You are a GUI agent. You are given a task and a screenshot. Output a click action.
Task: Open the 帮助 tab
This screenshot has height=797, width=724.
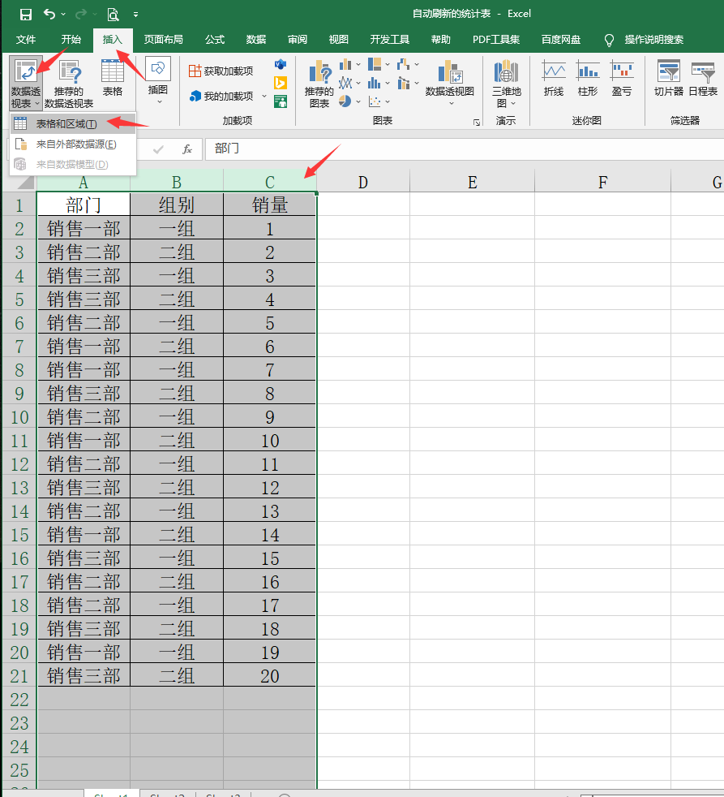[x=441, y=40]
